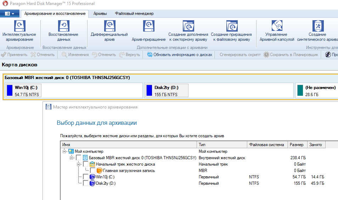Image resolution: width=338 pixels, height=200 pixels.
Task: Sort by the Имя column header
Action: [129, 145]
